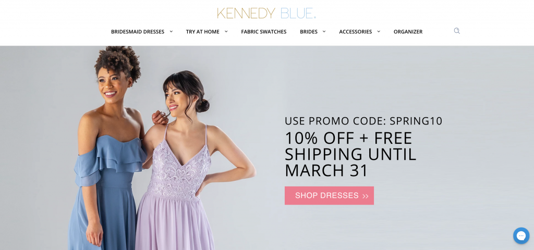The width and height of the screenshot is (534, 250).
Task: Click the Shop Dresses button
Action: tap(329, 196)
